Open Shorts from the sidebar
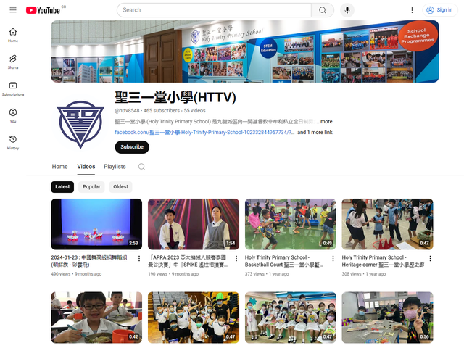 point(13,62)
